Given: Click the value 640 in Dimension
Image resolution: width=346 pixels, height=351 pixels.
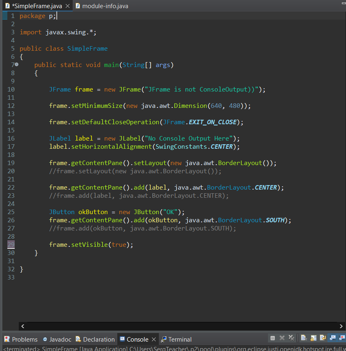Looking at the screenshot, I should [216, 106].
